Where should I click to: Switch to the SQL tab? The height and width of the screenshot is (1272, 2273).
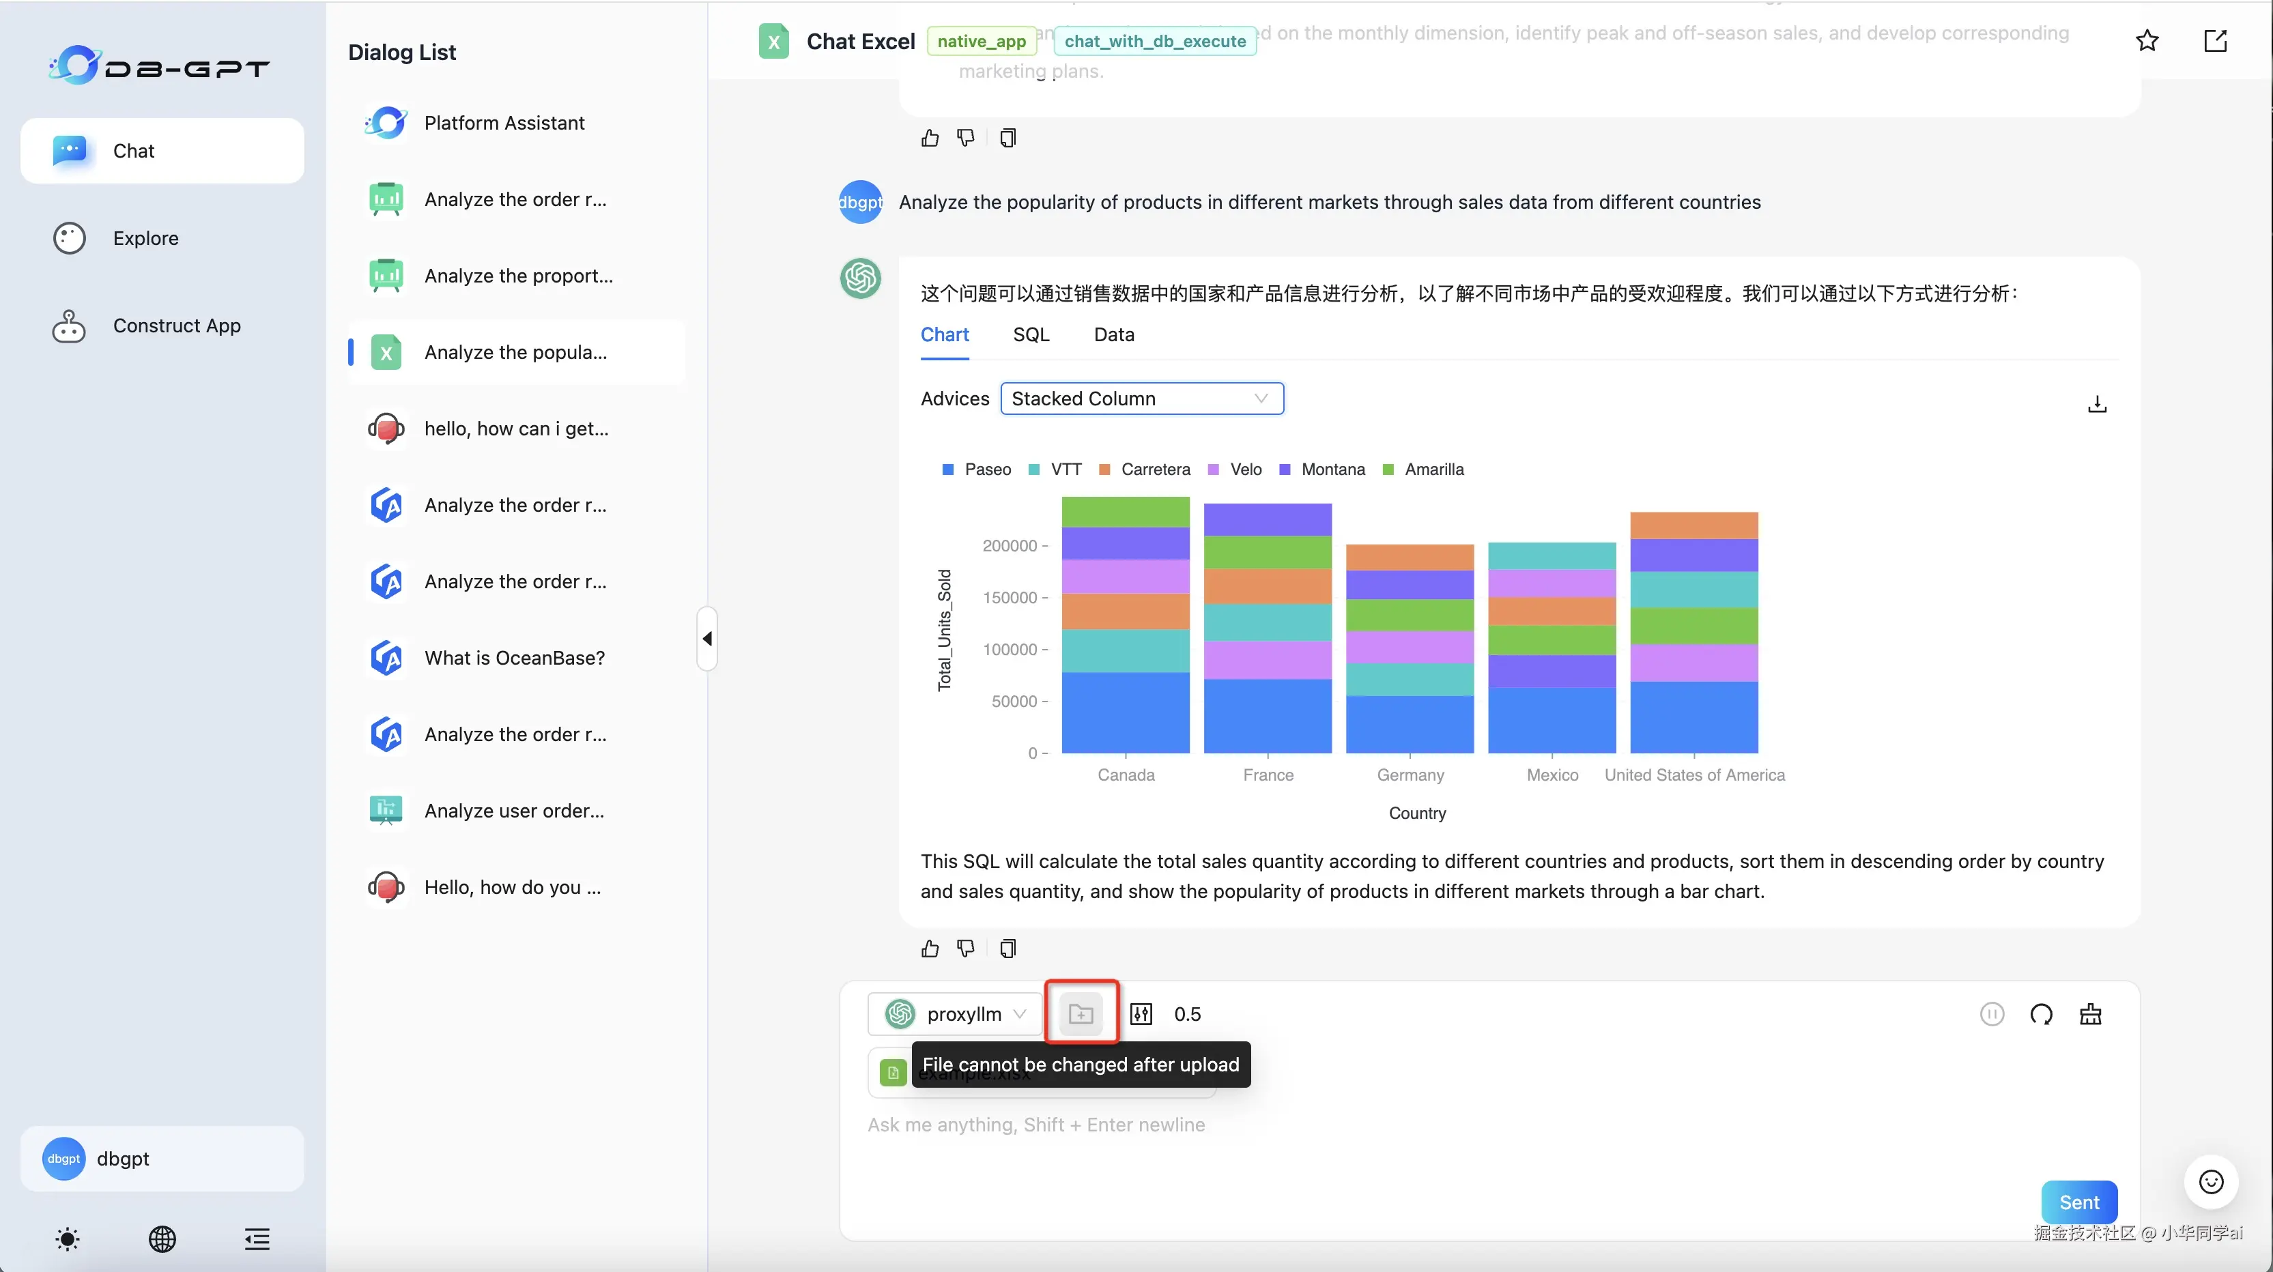point(1031,334)
